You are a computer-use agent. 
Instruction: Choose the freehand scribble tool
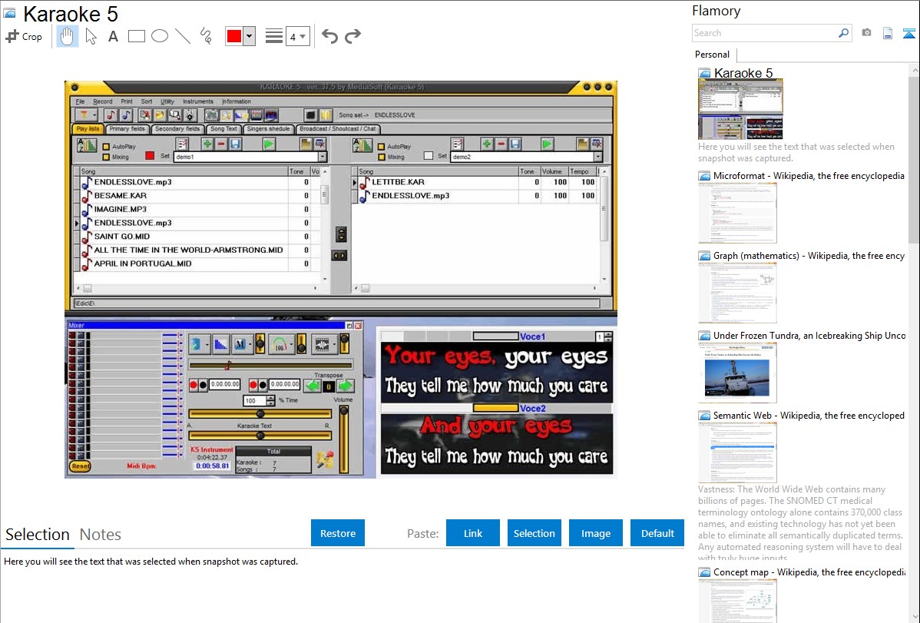(x=206, y=36)
